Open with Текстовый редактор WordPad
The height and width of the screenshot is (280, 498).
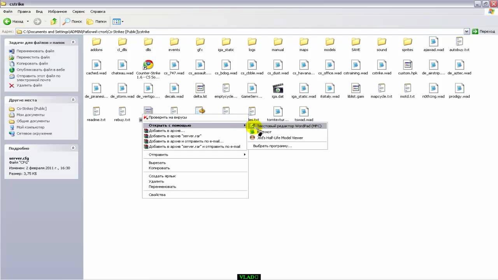288,126
